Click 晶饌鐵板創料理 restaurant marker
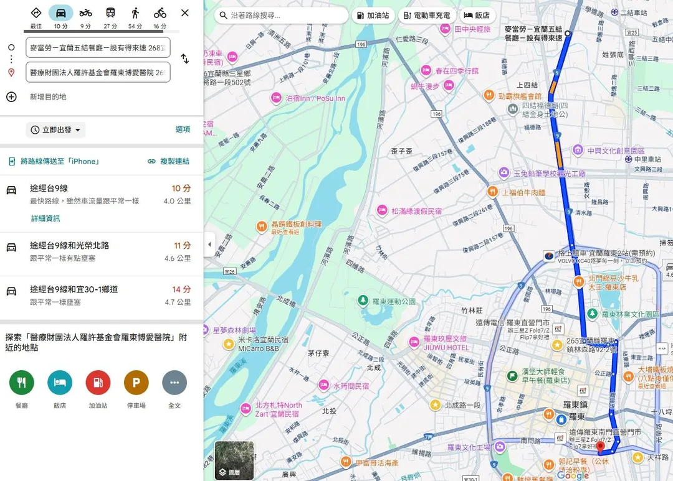Viewport: 673px width, 481px height. (261, 226)
